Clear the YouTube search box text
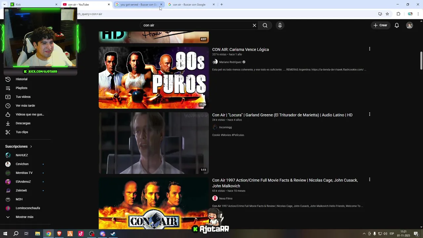 (254, 25)
